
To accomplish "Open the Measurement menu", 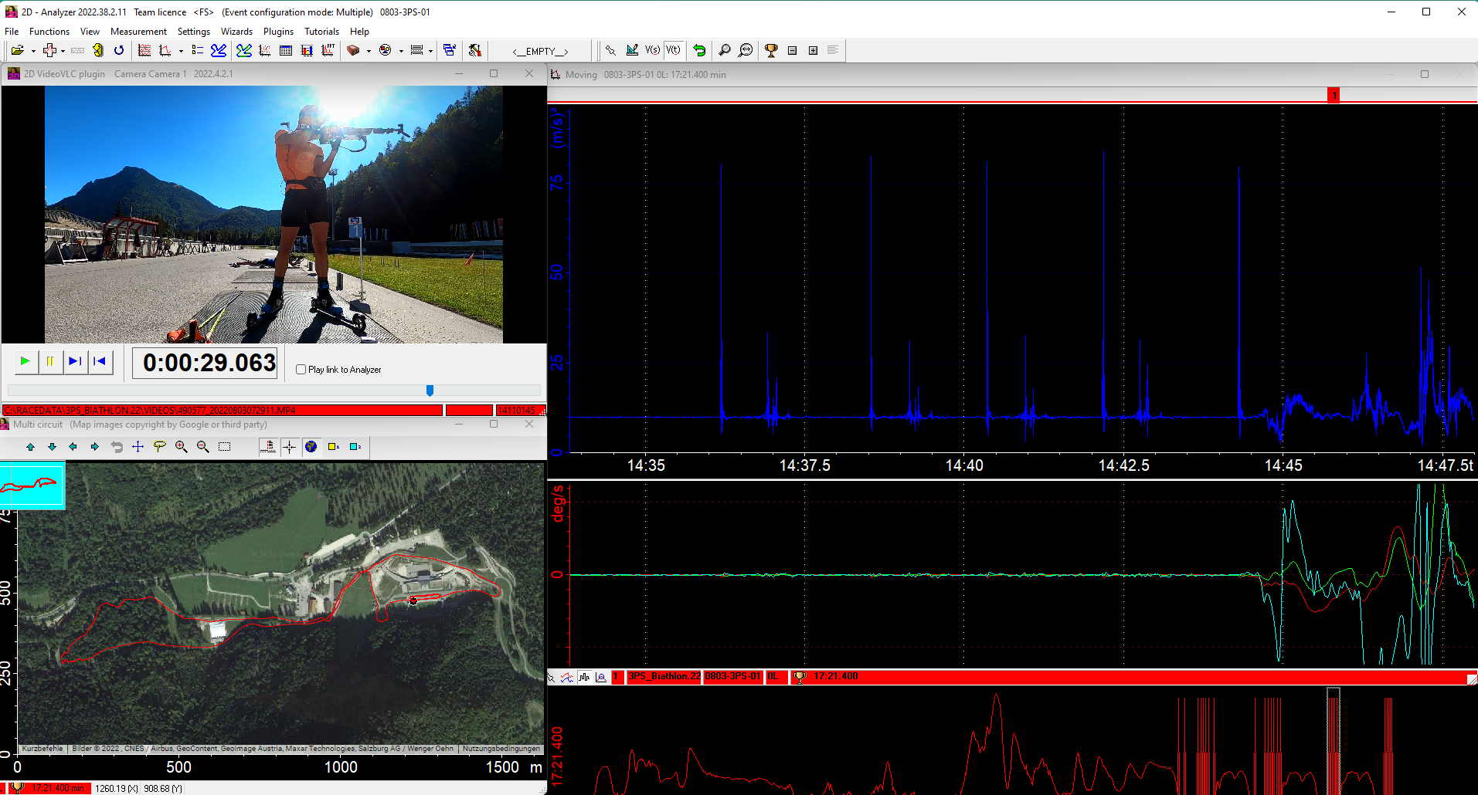I will click(138, 32).
